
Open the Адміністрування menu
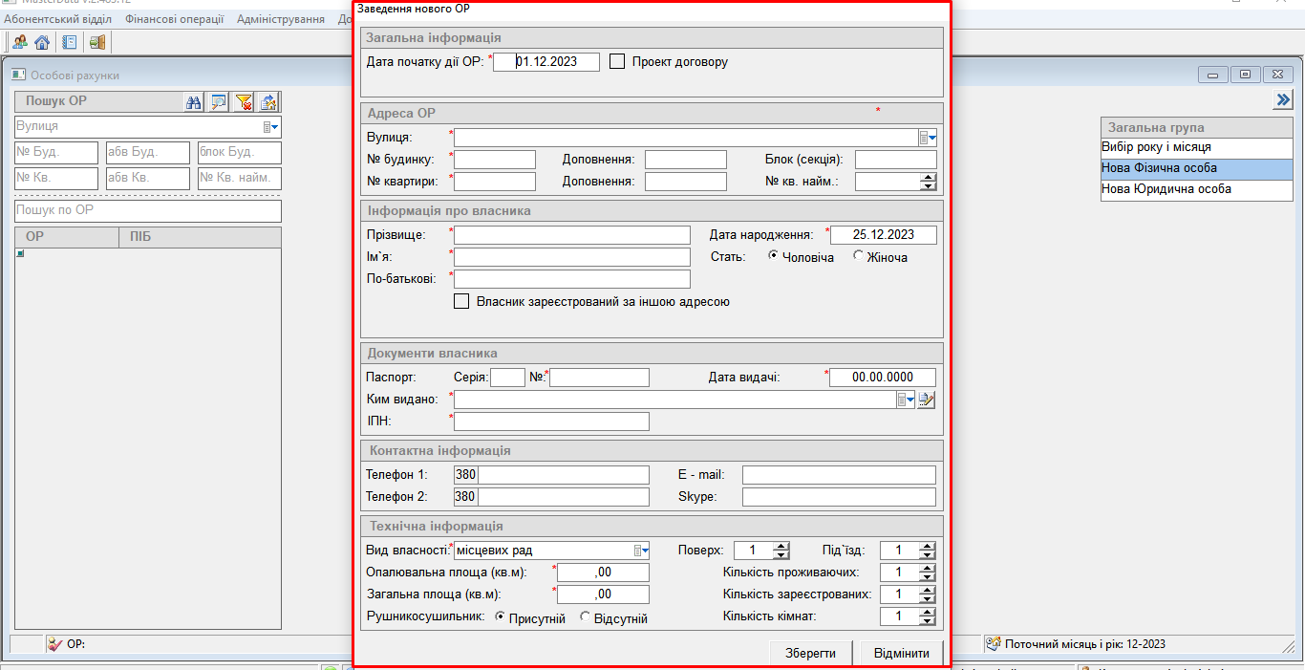click(280, 19)
